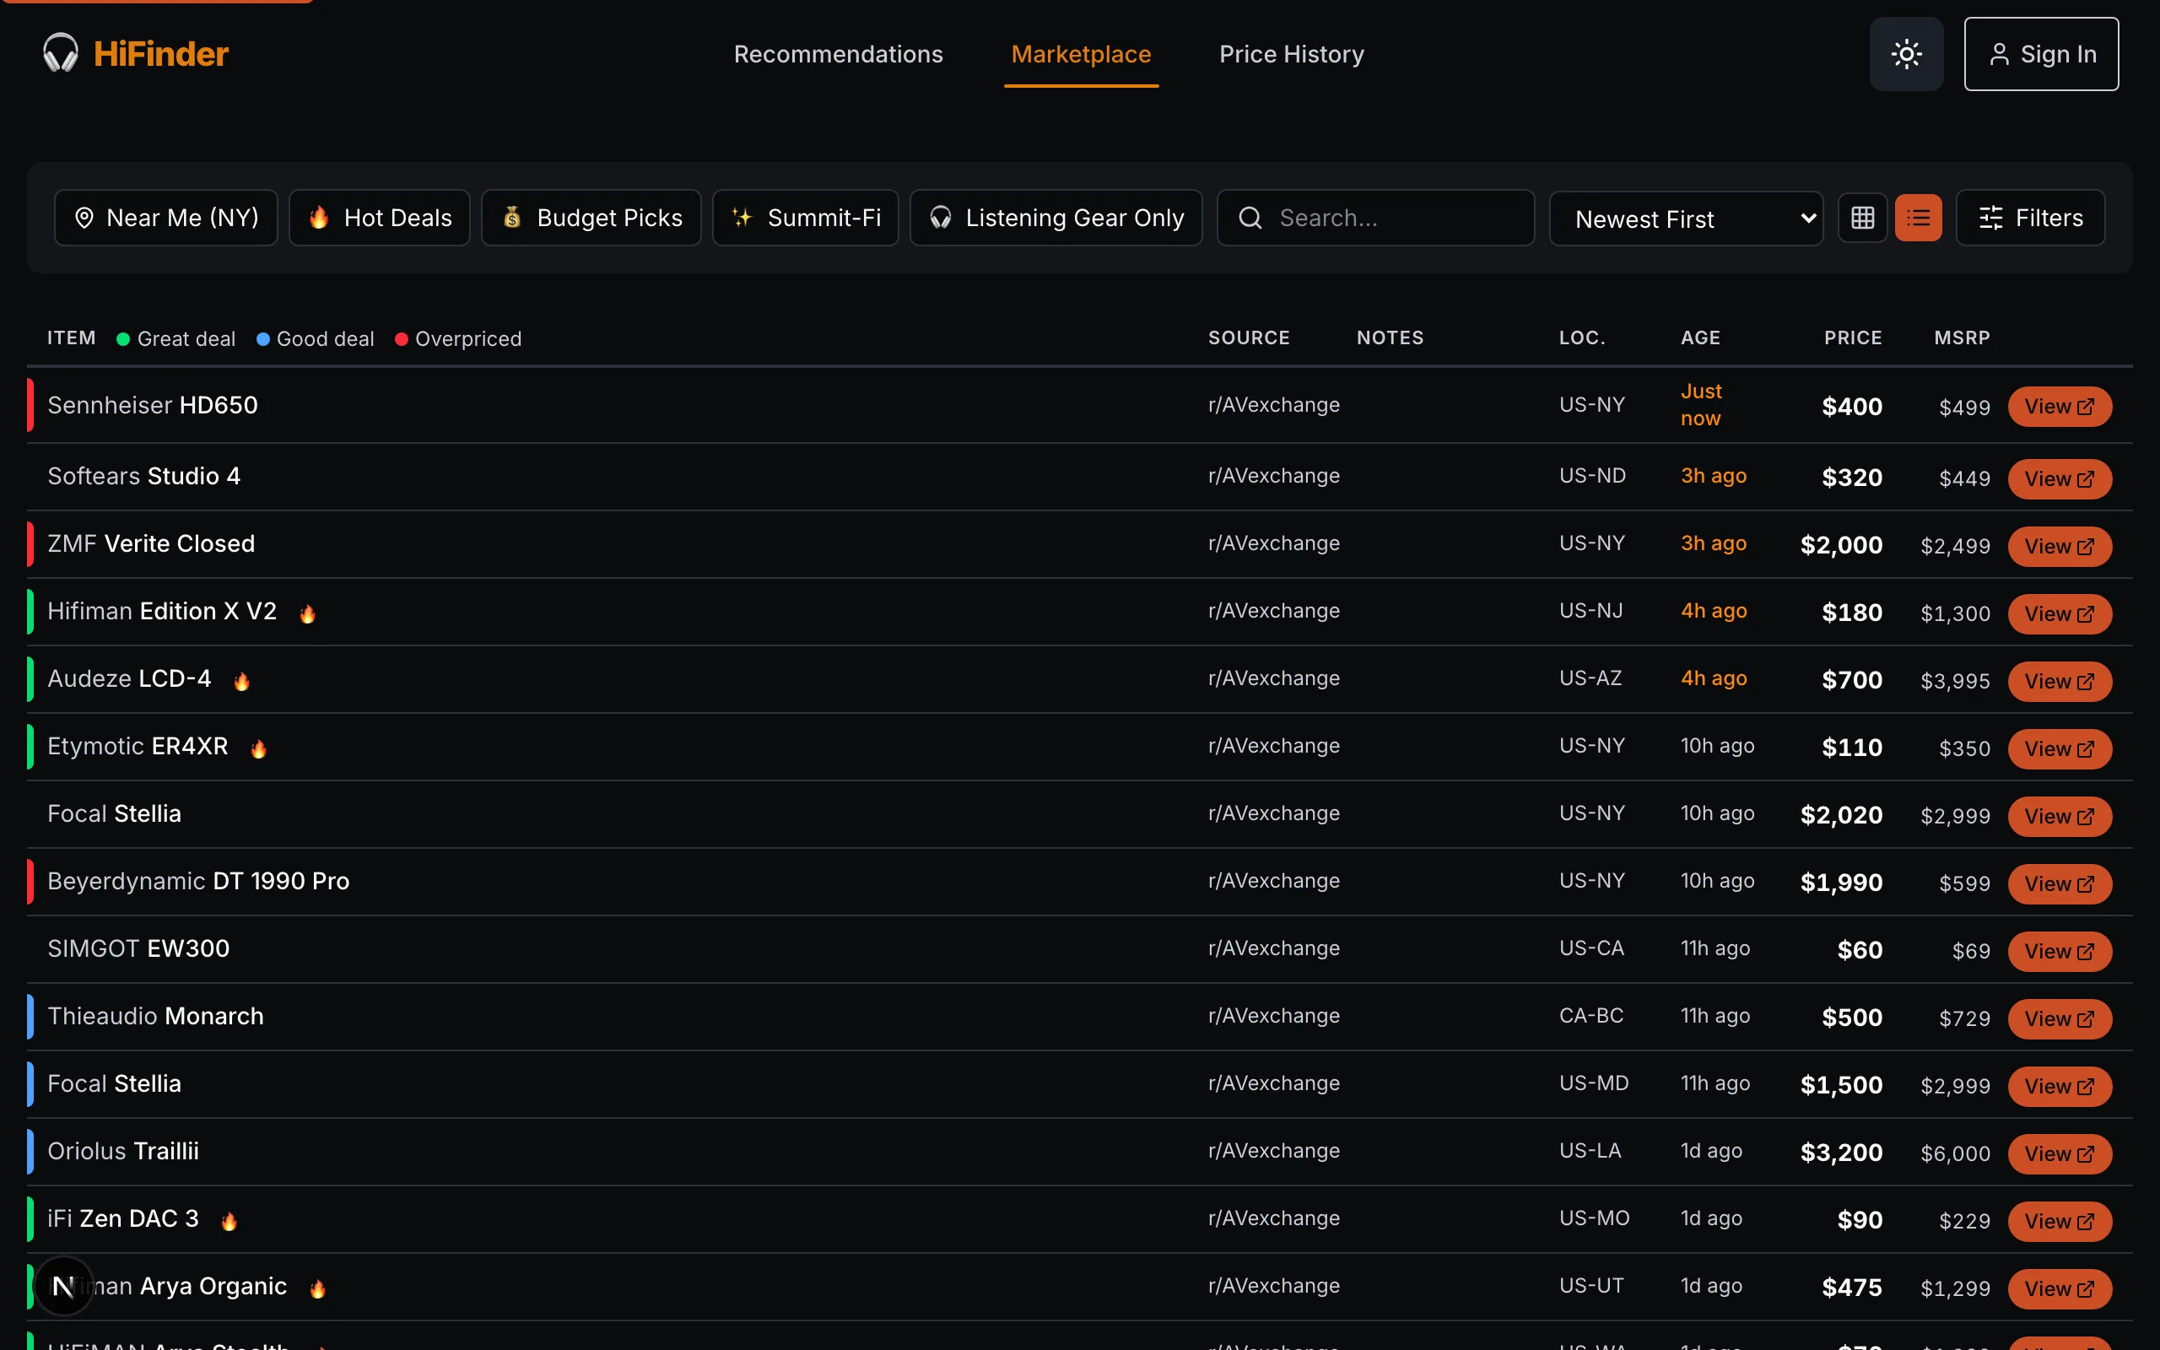The height and width of the screenshot is (1350, 2160).
Task: Select the Oriolus Traillii item name
Action: [123, 1151]
